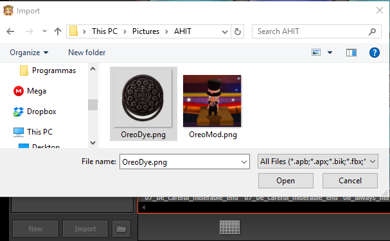Viewport: 390px width, 241px height.
Task: Click the Dropbox logo icon
Action: click(x=19, y=112)
